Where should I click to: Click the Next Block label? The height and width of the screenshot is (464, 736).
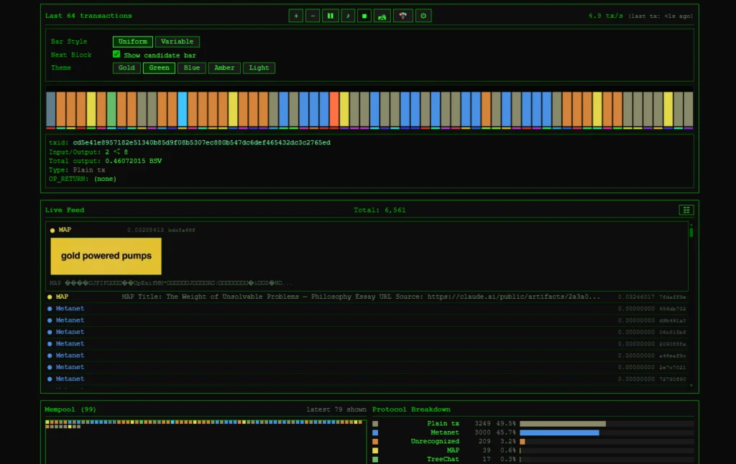(x=71, y=55)
